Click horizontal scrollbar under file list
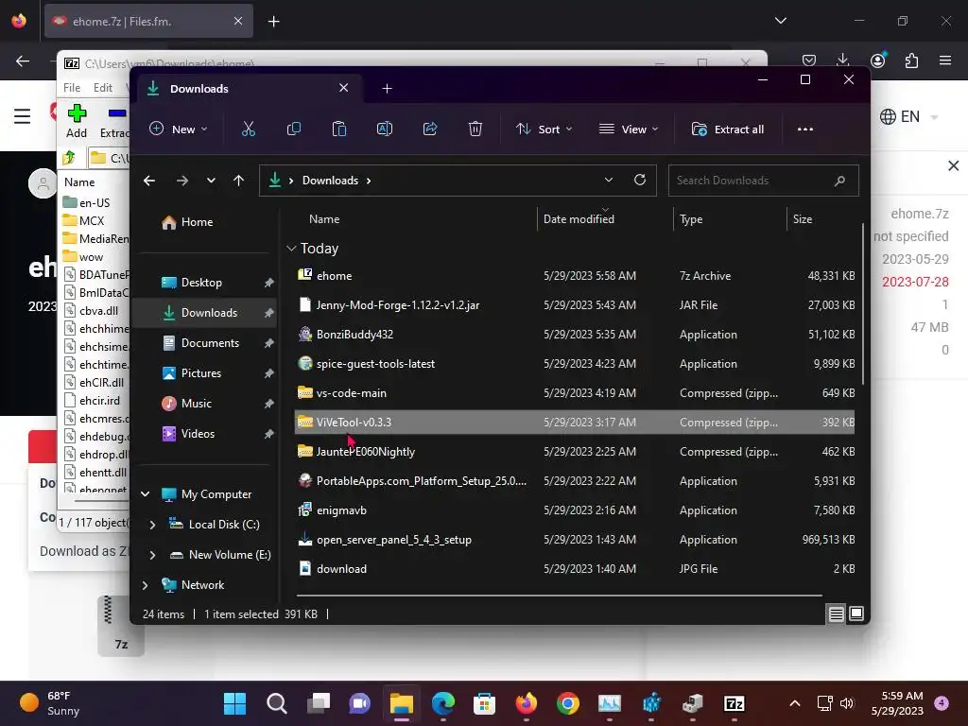 (x=560, y=596)
